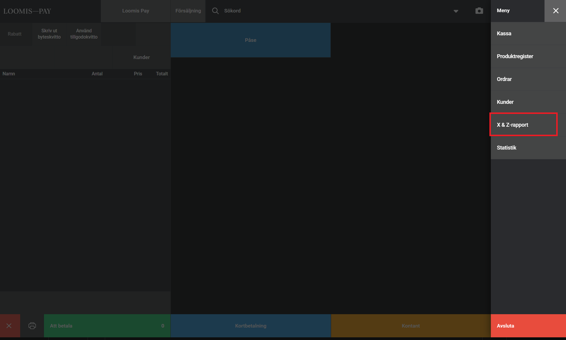
Task: Click the Kortbetalning payment button
Action: 251,326
